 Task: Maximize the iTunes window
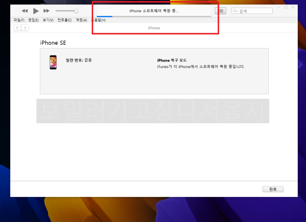coord(286,7)
